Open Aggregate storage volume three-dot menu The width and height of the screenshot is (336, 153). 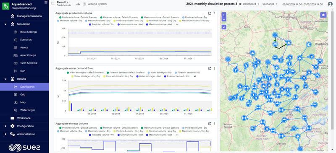[215, 124]
